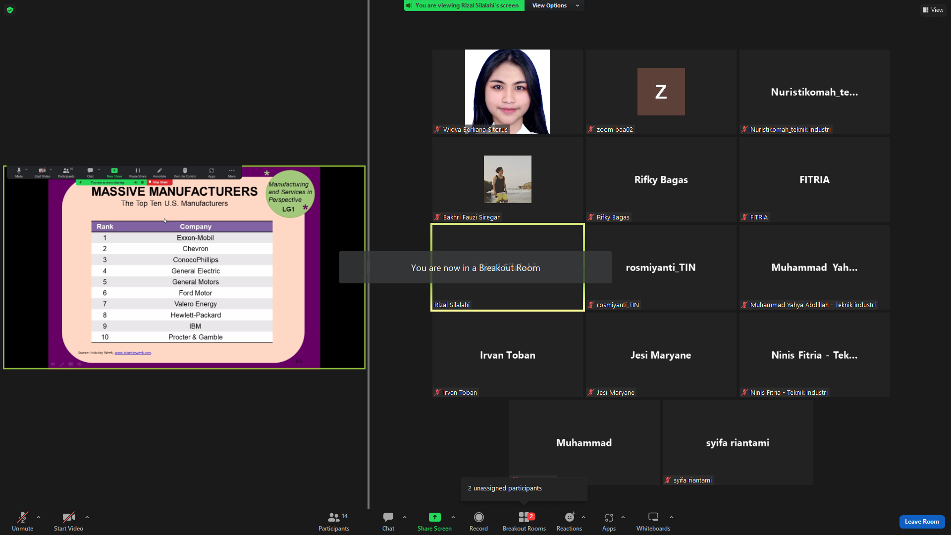Image resolution: width=951 pixels, height=535 pixels.
Task: Open Breakout Rooms panel
Action: point(524,521)
